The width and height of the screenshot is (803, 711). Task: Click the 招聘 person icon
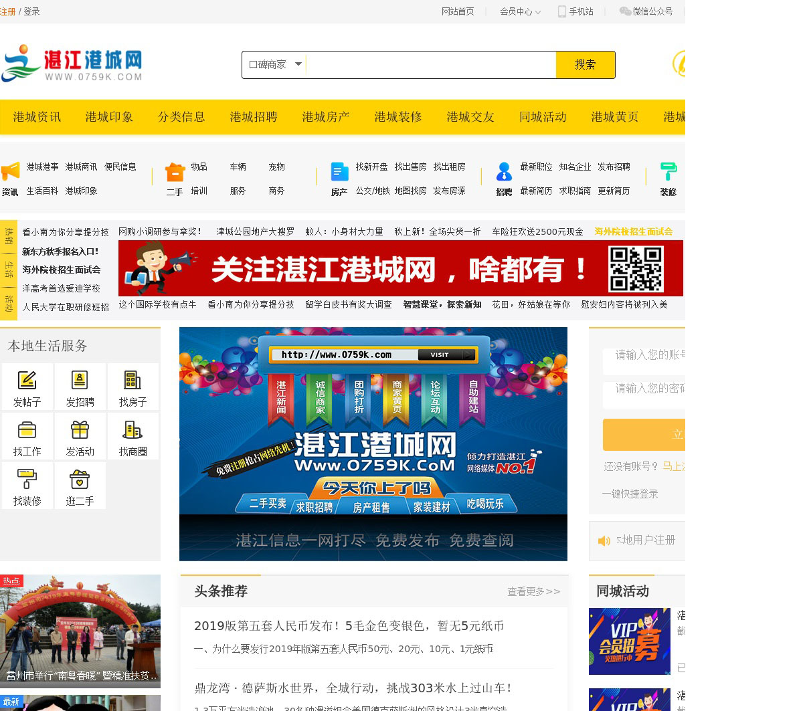point(504,172)
